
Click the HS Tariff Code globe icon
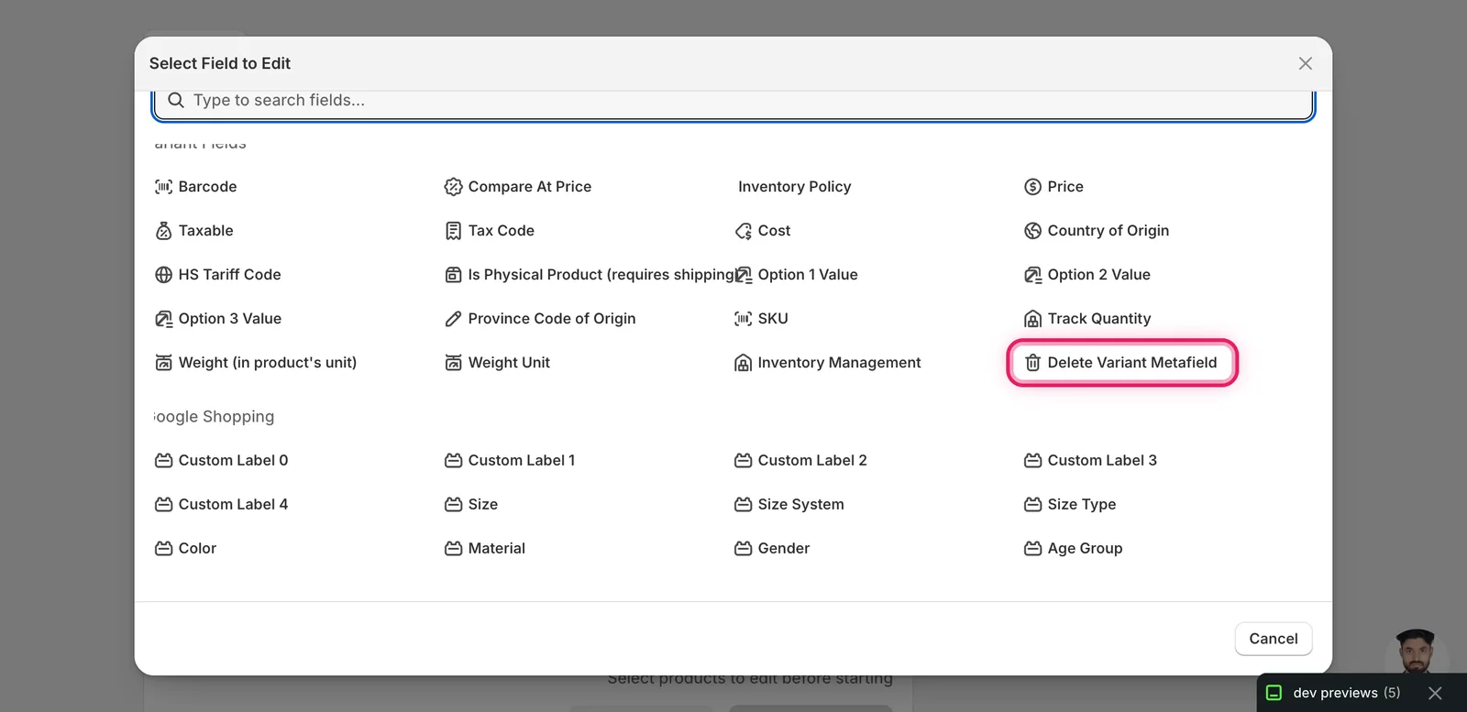tap(163, 275)
